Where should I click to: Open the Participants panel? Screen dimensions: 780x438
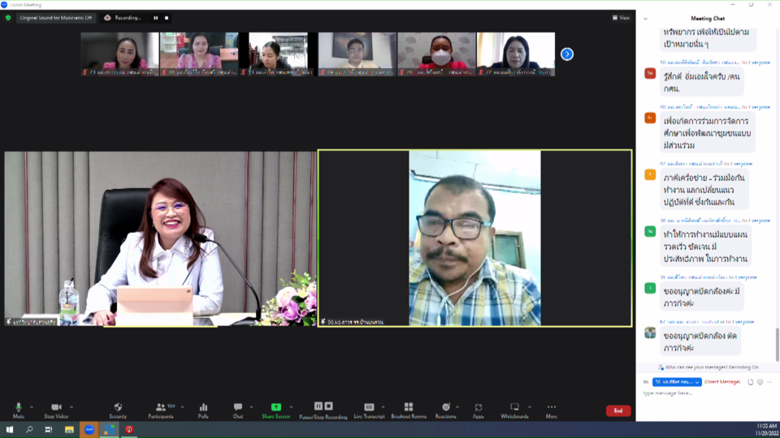click(162, 410)
